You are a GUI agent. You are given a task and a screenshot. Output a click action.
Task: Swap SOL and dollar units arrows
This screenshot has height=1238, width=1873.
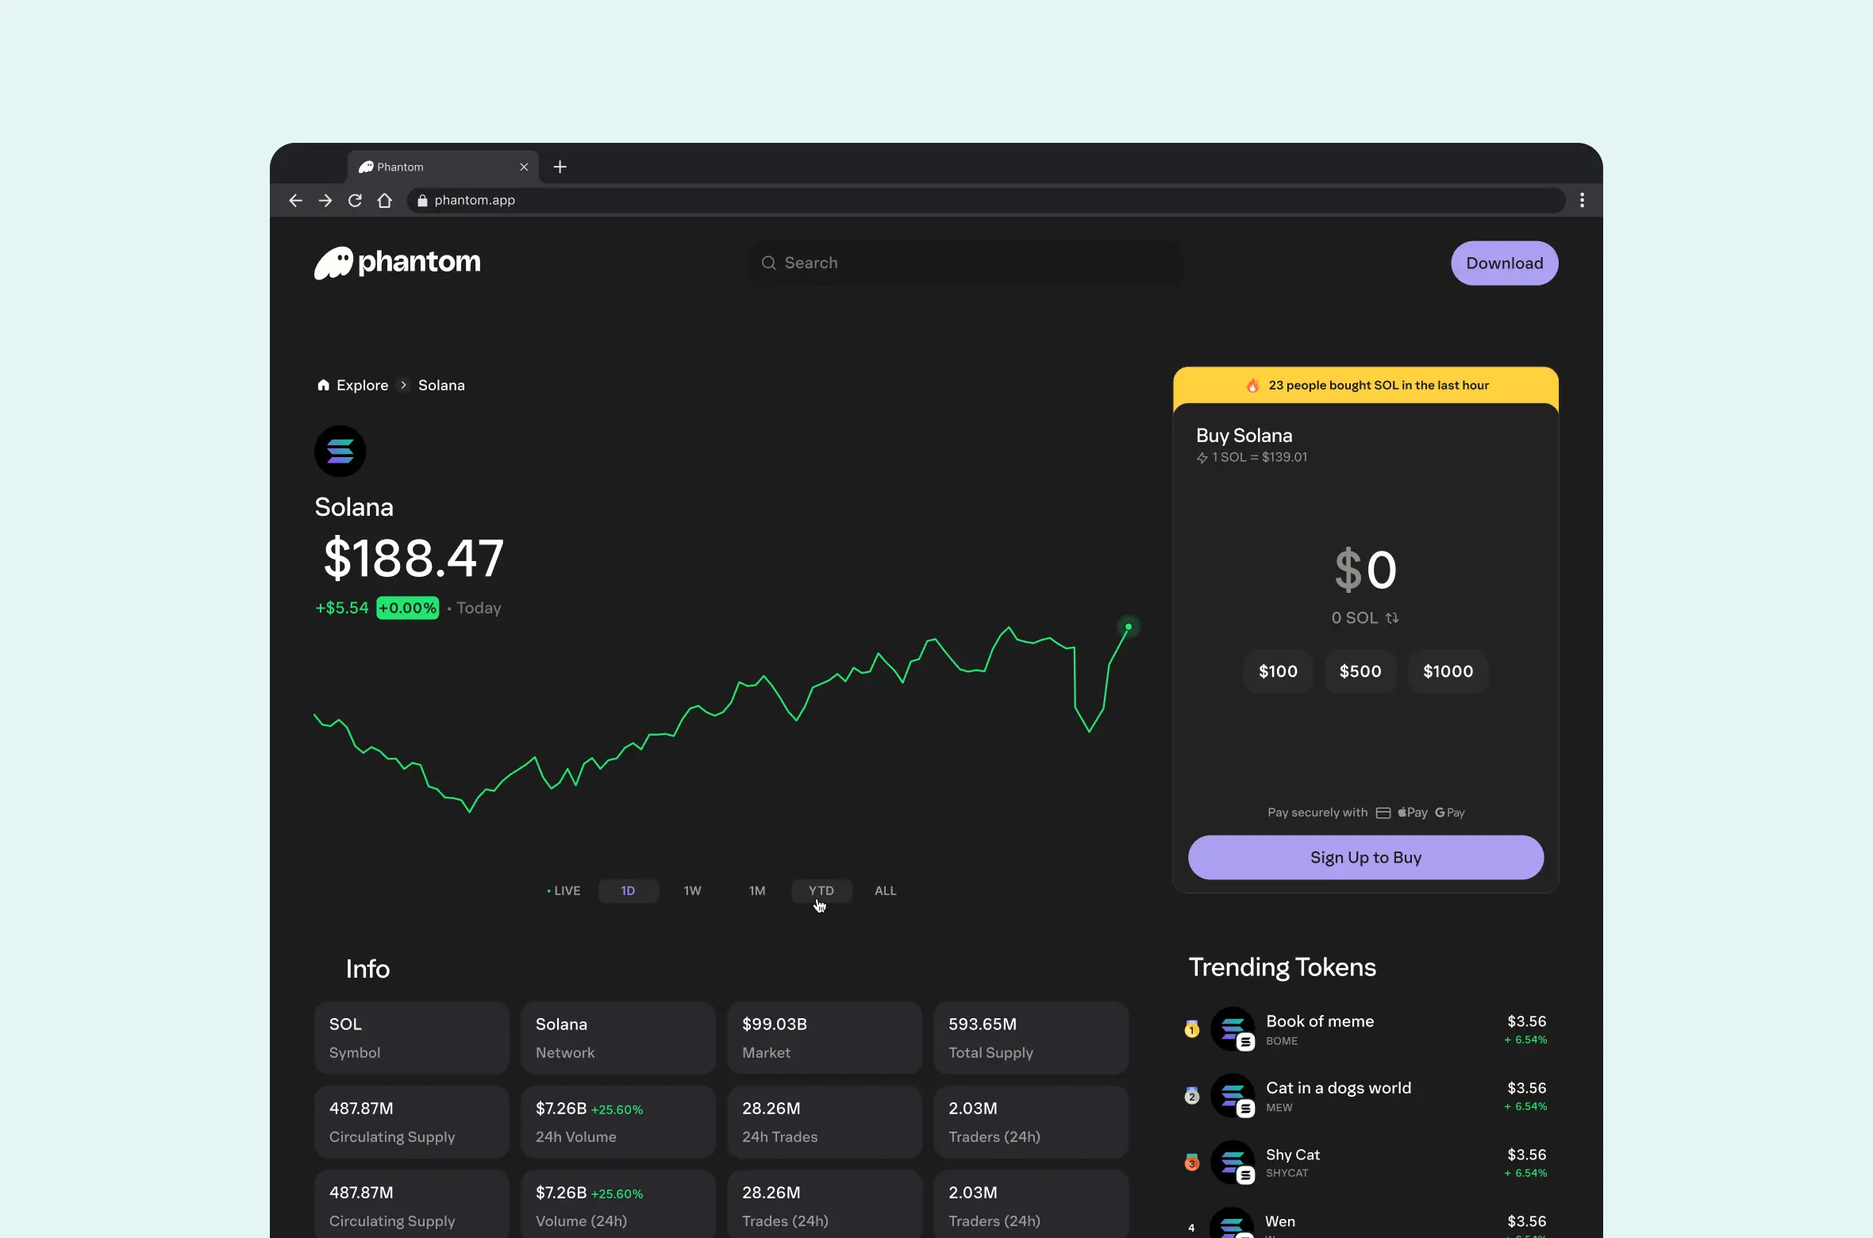1393,618
